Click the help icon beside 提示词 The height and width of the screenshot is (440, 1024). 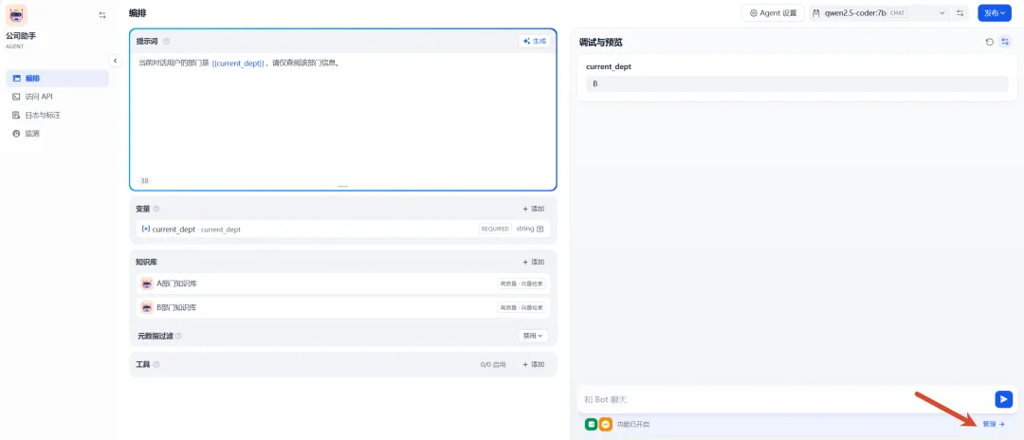tap(167, 41)
